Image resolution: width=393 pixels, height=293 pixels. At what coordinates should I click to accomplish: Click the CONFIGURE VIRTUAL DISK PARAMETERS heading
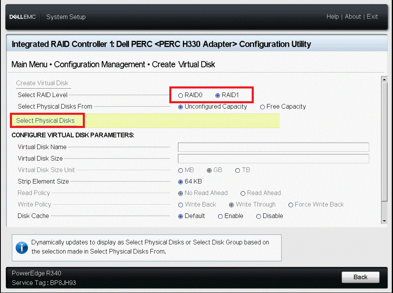pyautogui.click(x=73, y=135)
